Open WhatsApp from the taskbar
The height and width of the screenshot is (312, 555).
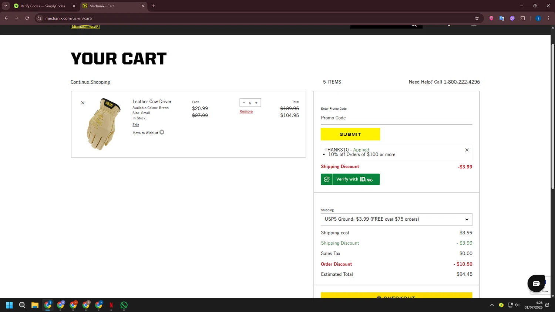point(124,305)
